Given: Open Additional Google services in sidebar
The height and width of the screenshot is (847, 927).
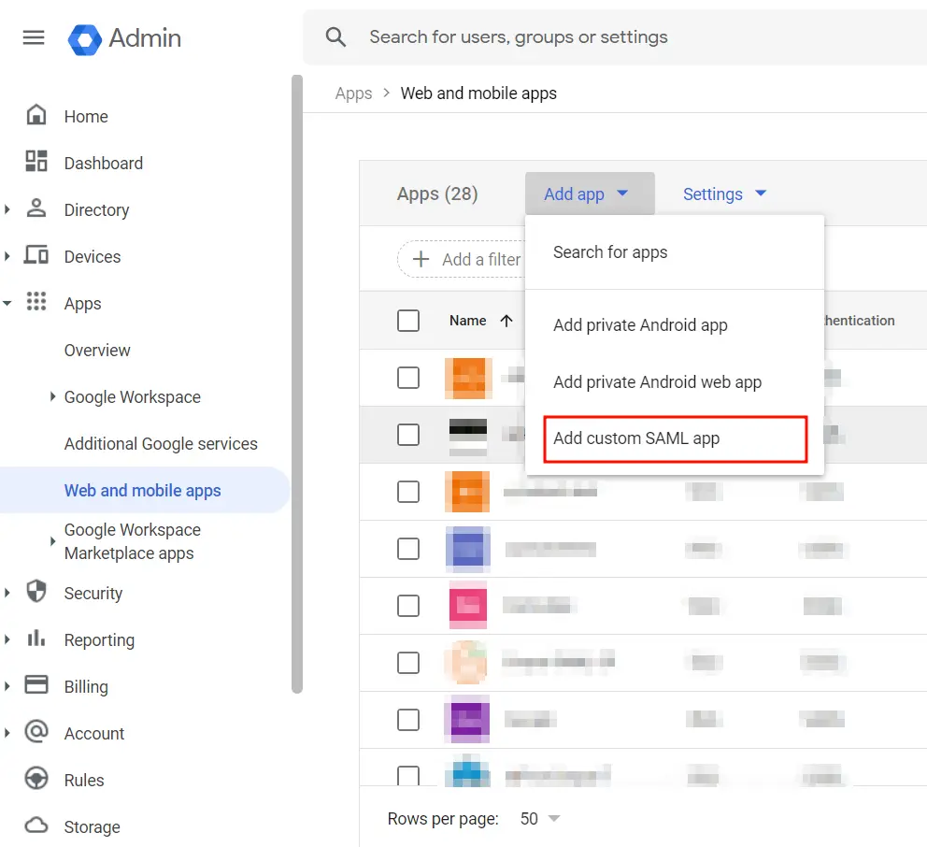Looking at the screenshot, I should pos(161,444).
